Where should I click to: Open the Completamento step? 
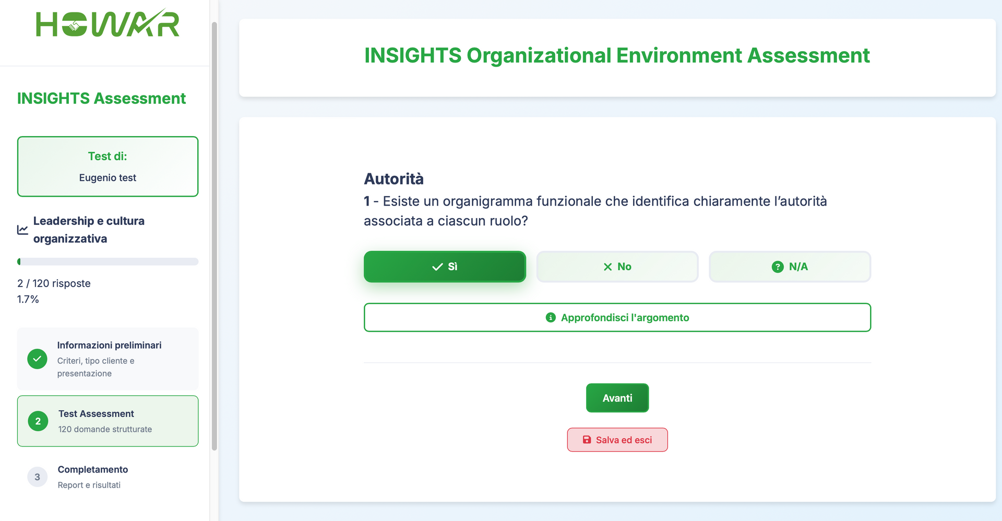tap(108, 477)
